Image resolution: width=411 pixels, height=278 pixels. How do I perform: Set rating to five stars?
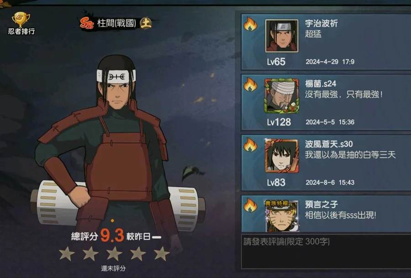pos(162,254)
